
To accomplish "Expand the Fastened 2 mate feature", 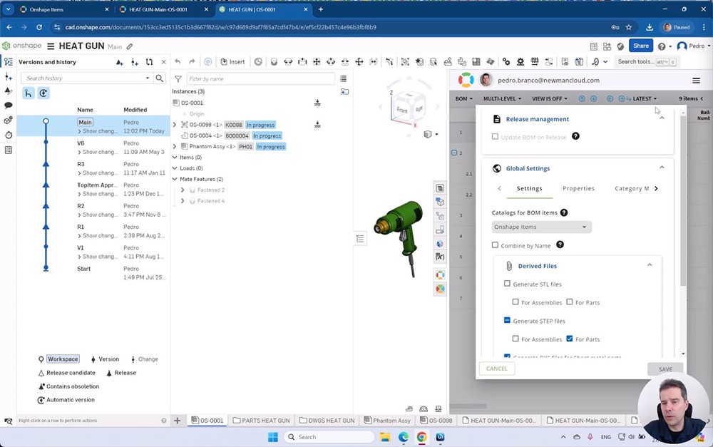I will (x=183, y=190).
